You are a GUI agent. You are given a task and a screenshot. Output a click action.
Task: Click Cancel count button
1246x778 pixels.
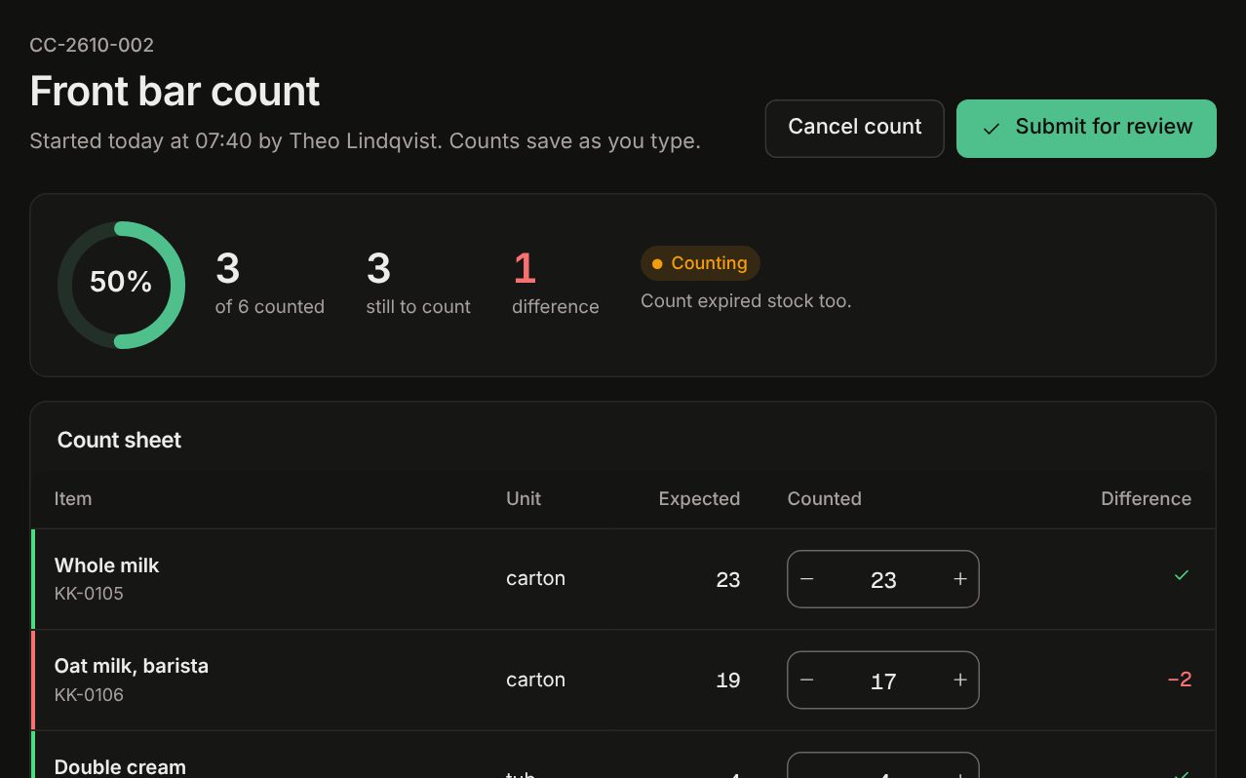pyautogui.click(x=854, y=128)
